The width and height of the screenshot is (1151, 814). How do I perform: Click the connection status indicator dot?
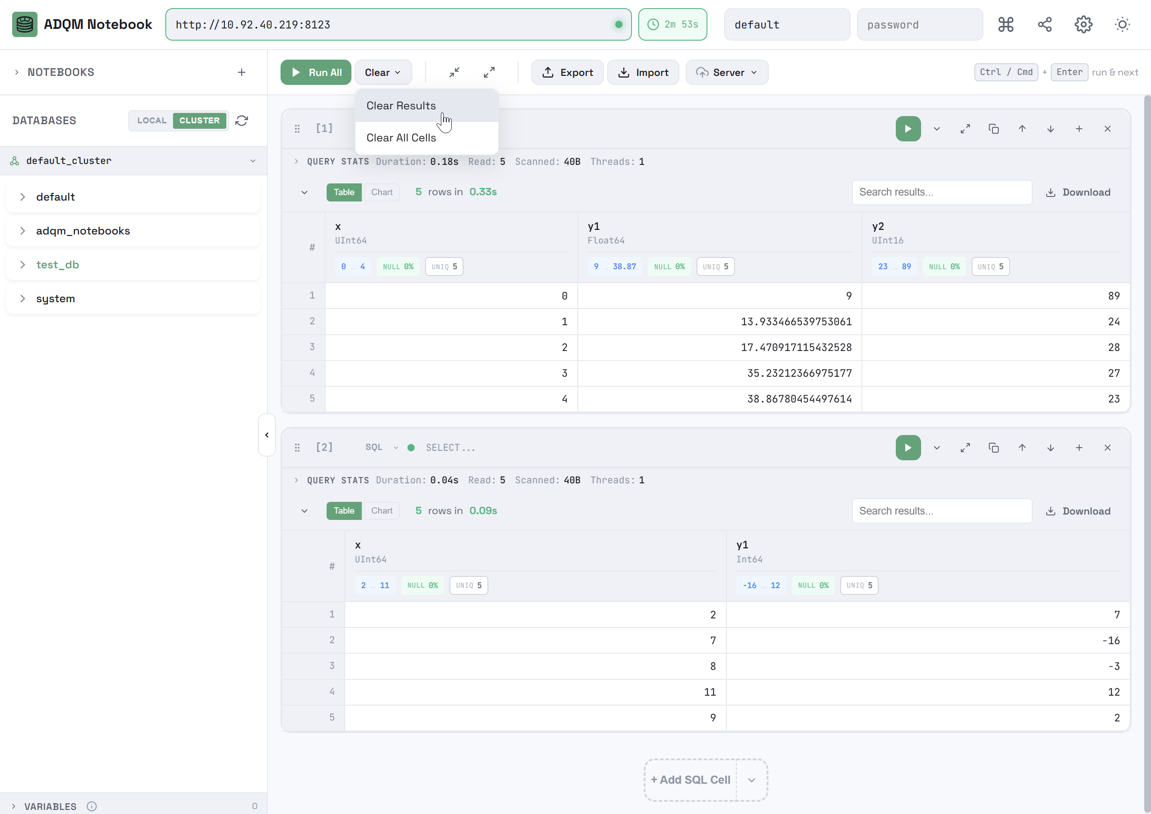point(618,24)
